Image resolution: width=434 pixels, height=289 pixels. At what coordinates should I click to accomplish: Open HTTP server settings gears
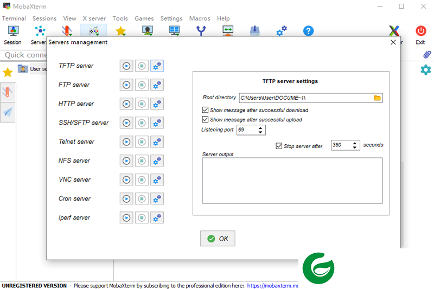(157, 104)
